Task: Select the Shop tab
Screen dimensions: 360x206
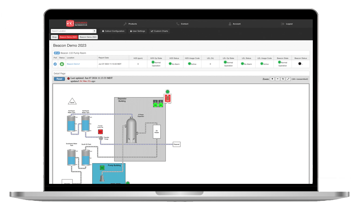Action: pyautogui.click(x=54, y=37)
